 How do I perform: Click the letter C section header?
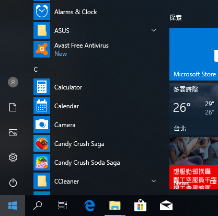point(36,70)
